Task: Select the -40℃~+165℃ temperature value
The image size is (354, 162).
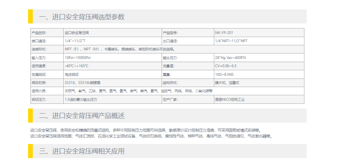Action: pyautogui.click(x=76, y=66)
